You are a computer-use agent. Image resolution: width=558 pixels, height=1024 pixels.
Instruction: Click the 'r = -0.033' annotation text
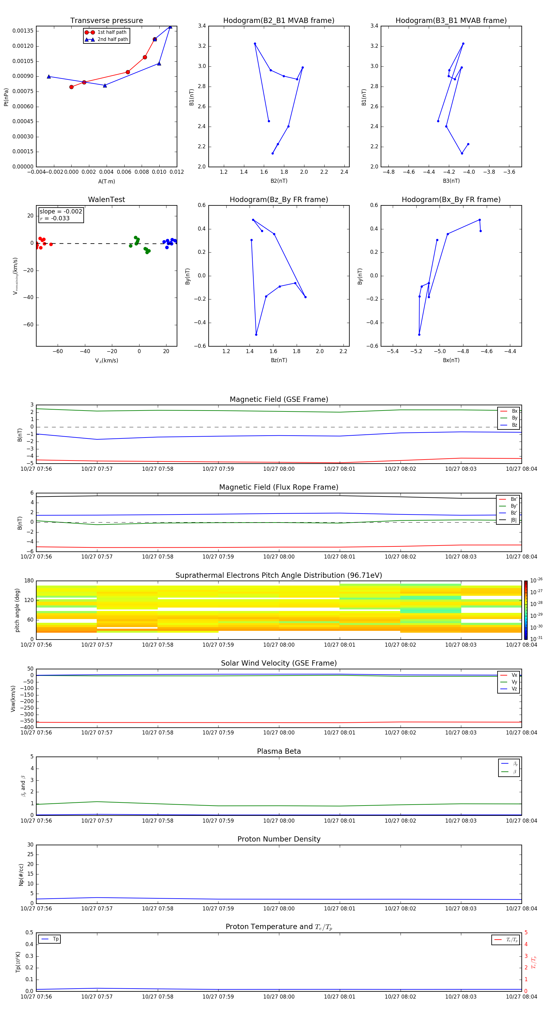click(x=55, y=218)
